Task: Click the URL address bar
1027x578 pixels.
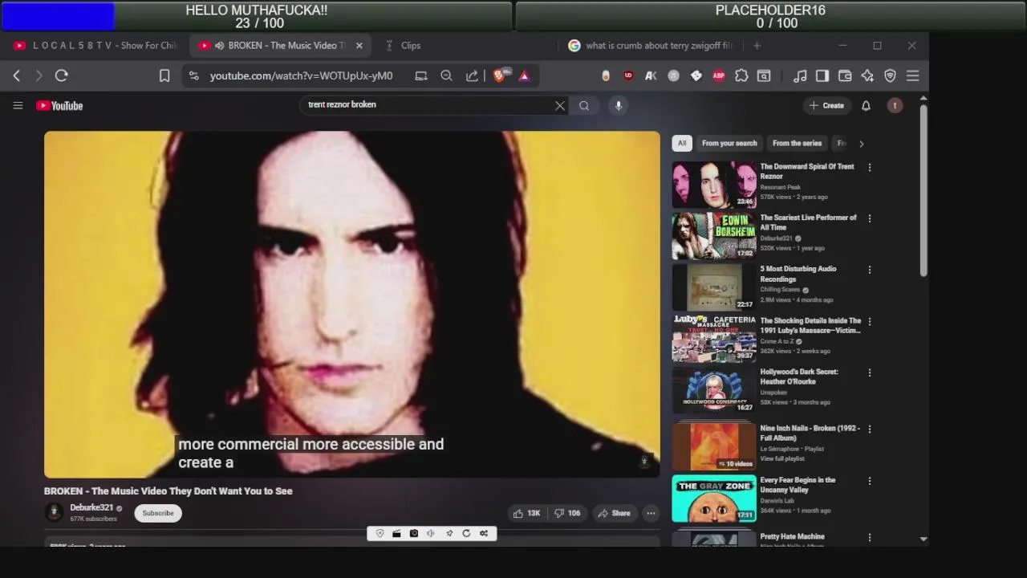Action: tap(301, 75)
